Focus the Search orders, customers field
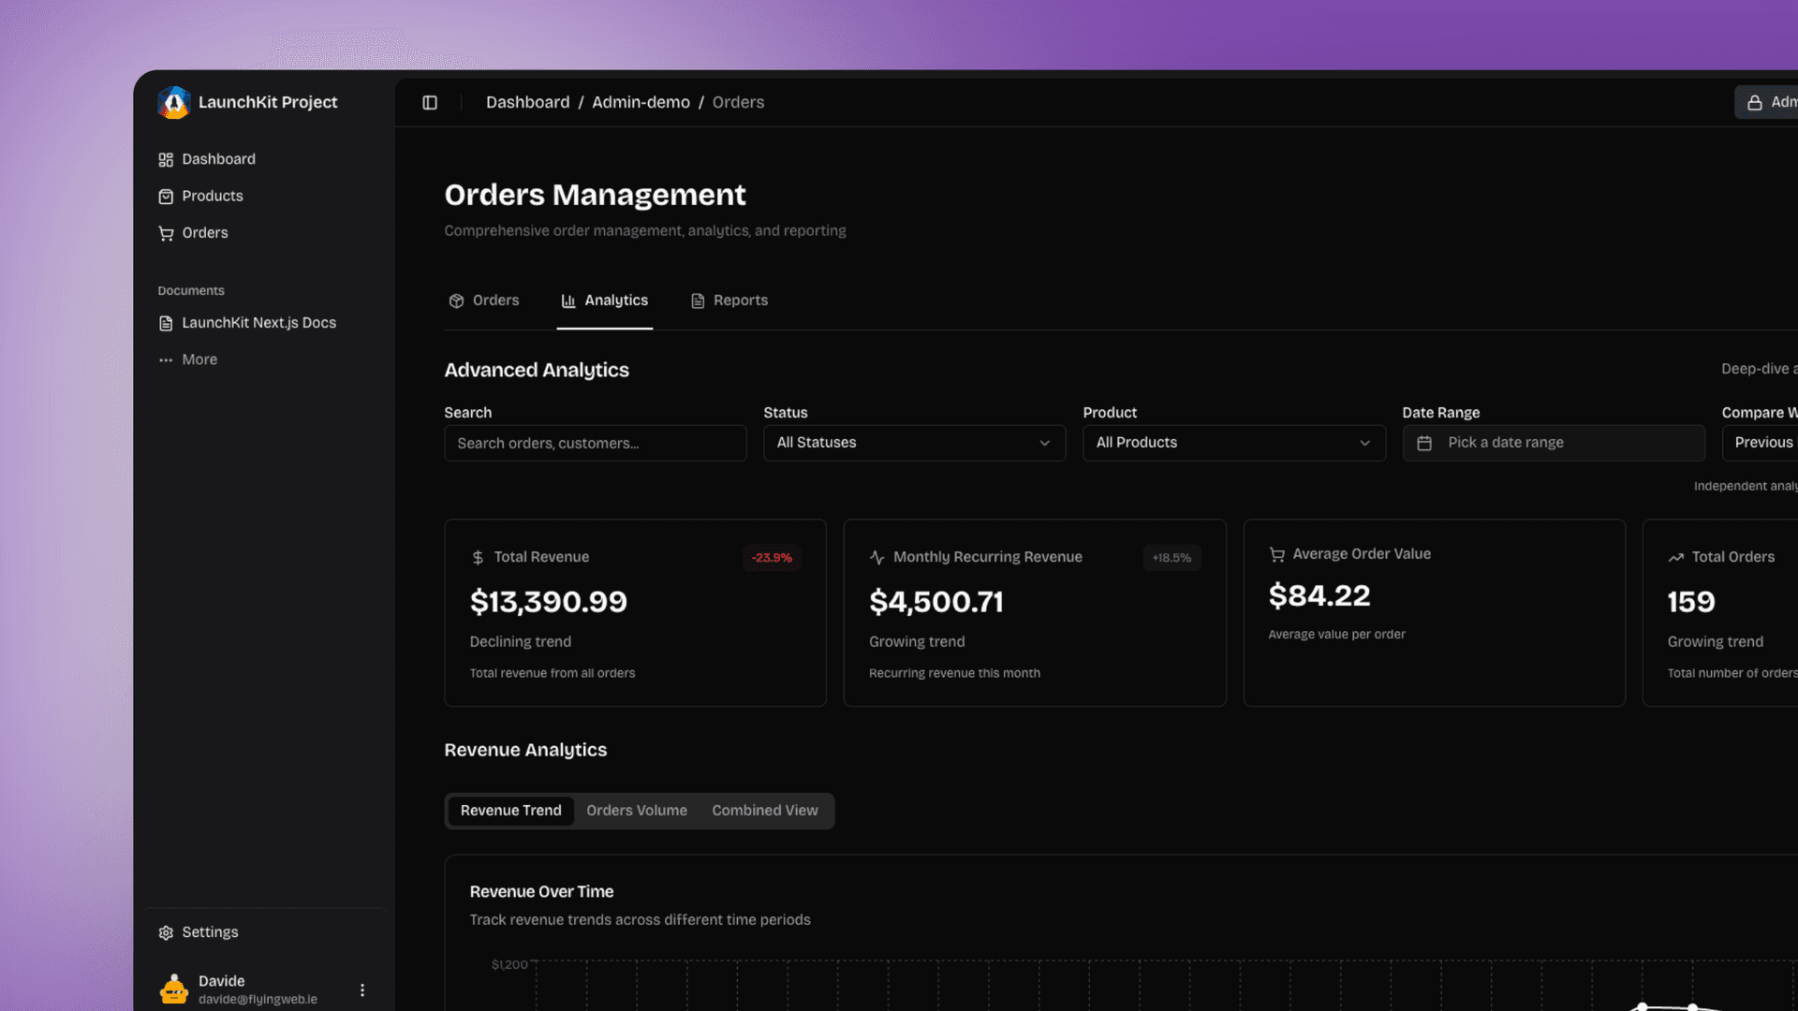The image size is (1798, 1011). click(x=596, y=443)
